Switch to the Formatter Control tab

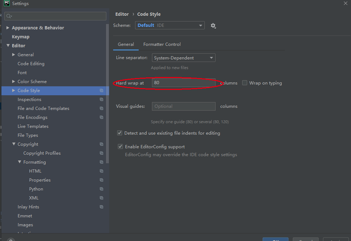tap(162, 44)
